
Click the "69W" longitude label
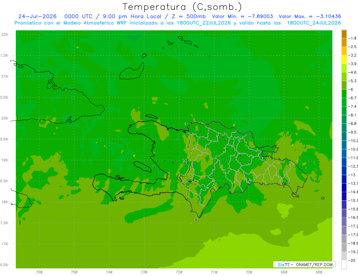click(x=284, y=272)
